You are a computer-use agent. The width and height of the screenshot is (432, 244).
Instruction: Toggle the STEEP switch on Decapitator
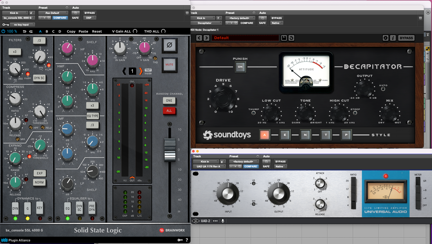pos(355,113)
